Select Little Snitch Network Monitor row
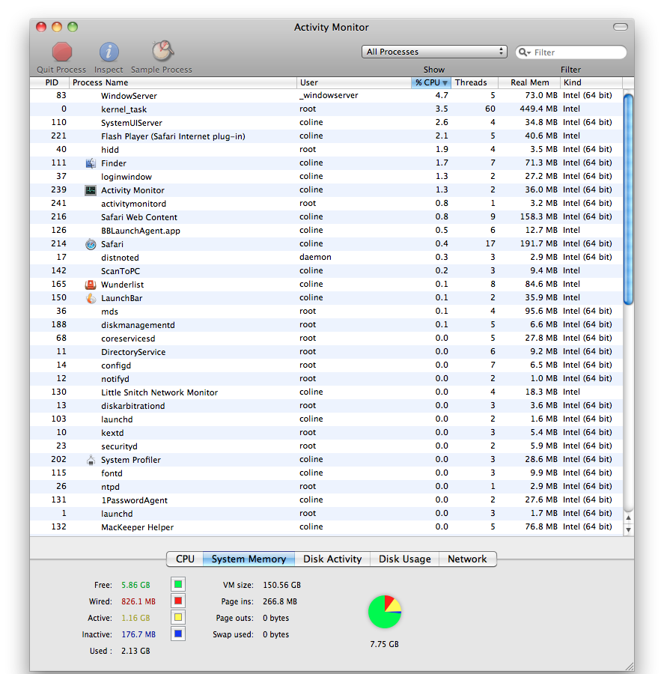 pyautogui.click(x=326, y=392)
